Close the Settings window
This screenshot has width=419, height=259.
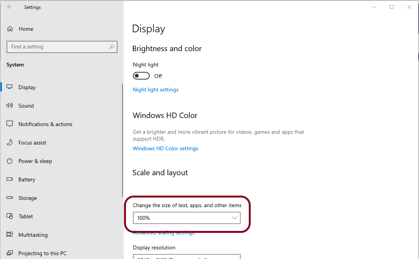(x=409, y=7)
